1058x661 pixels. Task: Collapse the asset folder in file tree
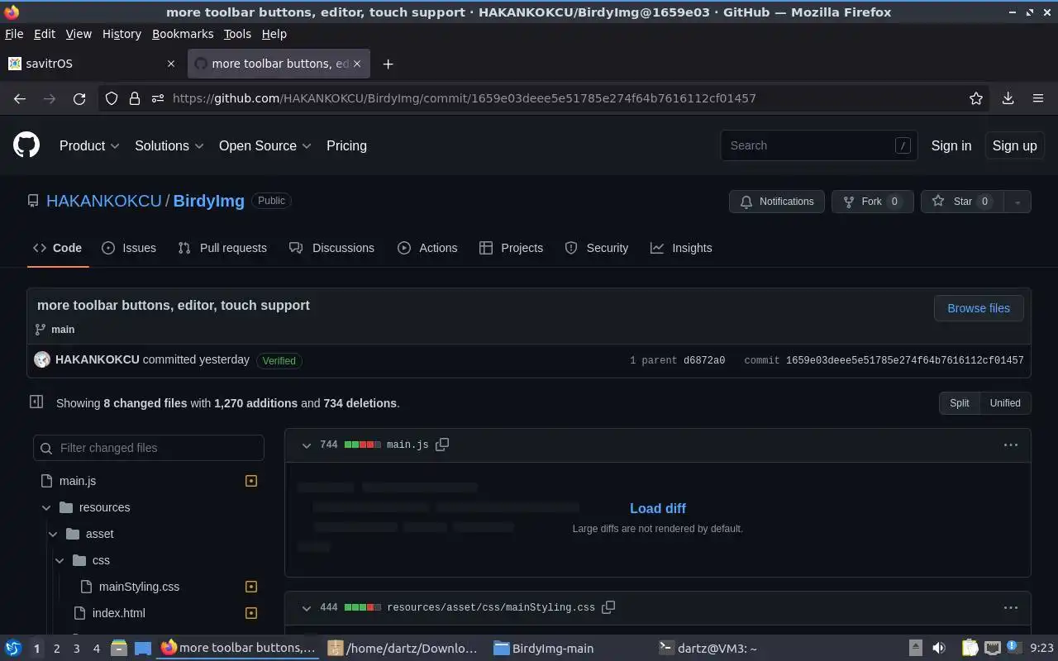click(53, 534)
